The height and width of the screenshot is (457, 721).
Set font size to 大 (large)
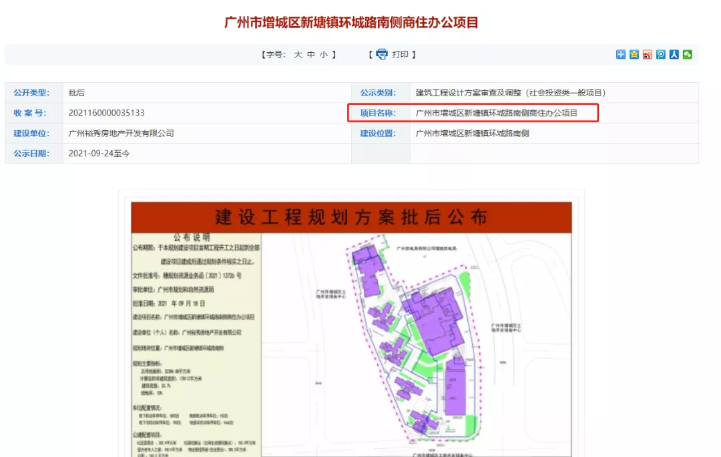tap(298, 55)
